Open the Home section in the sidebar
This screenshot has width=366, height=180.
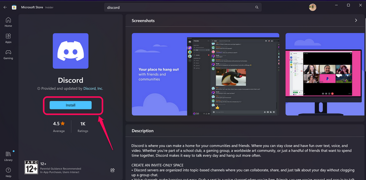(x=8, y=22)
